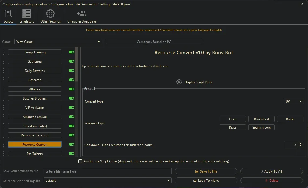Increase the Cooldown hours stepper
Screen dimensions: 308x188
pyautogui.click(x=300, y=143)
